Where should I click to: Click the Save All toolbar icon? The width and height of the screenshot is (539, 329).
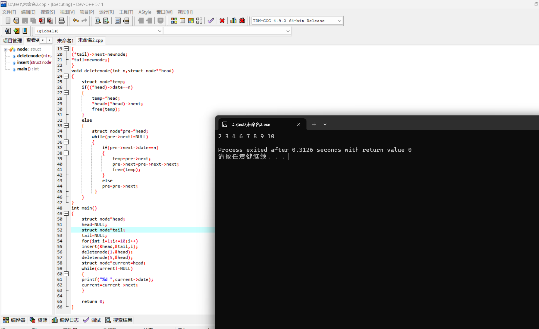point(33,21)
